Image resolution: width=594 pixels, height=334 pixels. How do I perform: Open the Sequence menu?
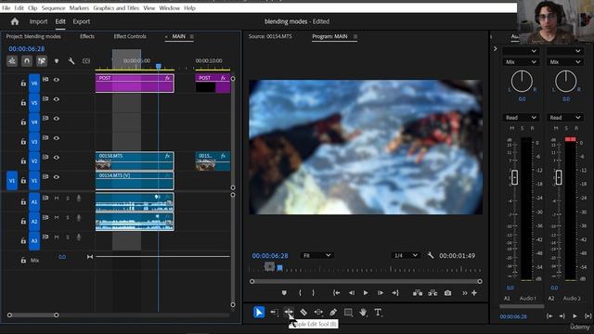pyautogui.click(x=54, y=7)
